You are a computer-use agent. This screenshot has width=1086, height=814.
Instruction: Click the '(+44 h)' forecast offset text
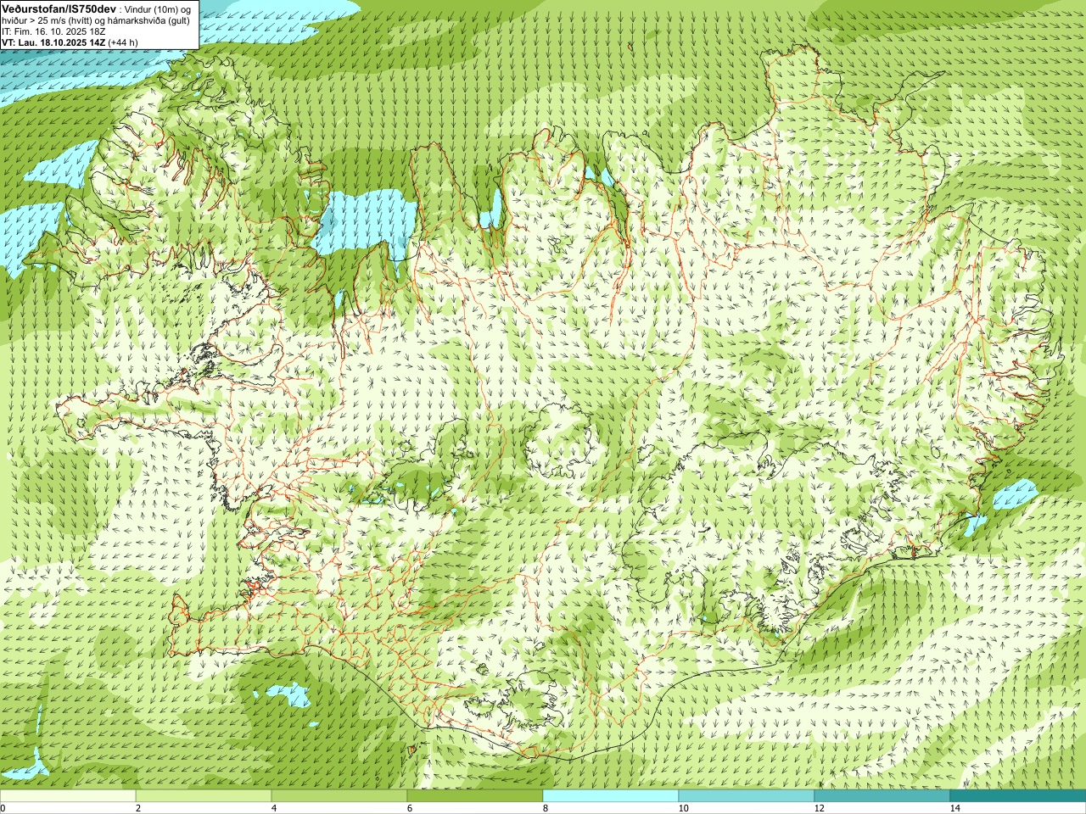coord(123,42)
